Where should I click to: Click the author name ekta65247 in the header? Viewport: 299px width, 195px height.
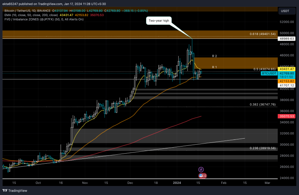(x=11, y=4)
